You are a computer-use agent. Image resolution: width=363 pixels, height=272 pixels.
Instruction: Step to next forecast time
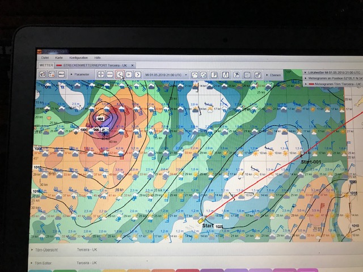coord(138,74)
